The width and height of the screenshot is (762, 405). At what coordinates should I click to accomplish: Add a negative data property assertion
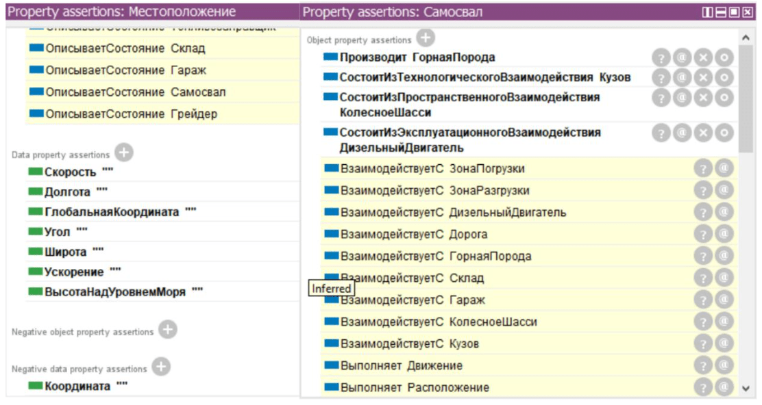coord(160,367)
